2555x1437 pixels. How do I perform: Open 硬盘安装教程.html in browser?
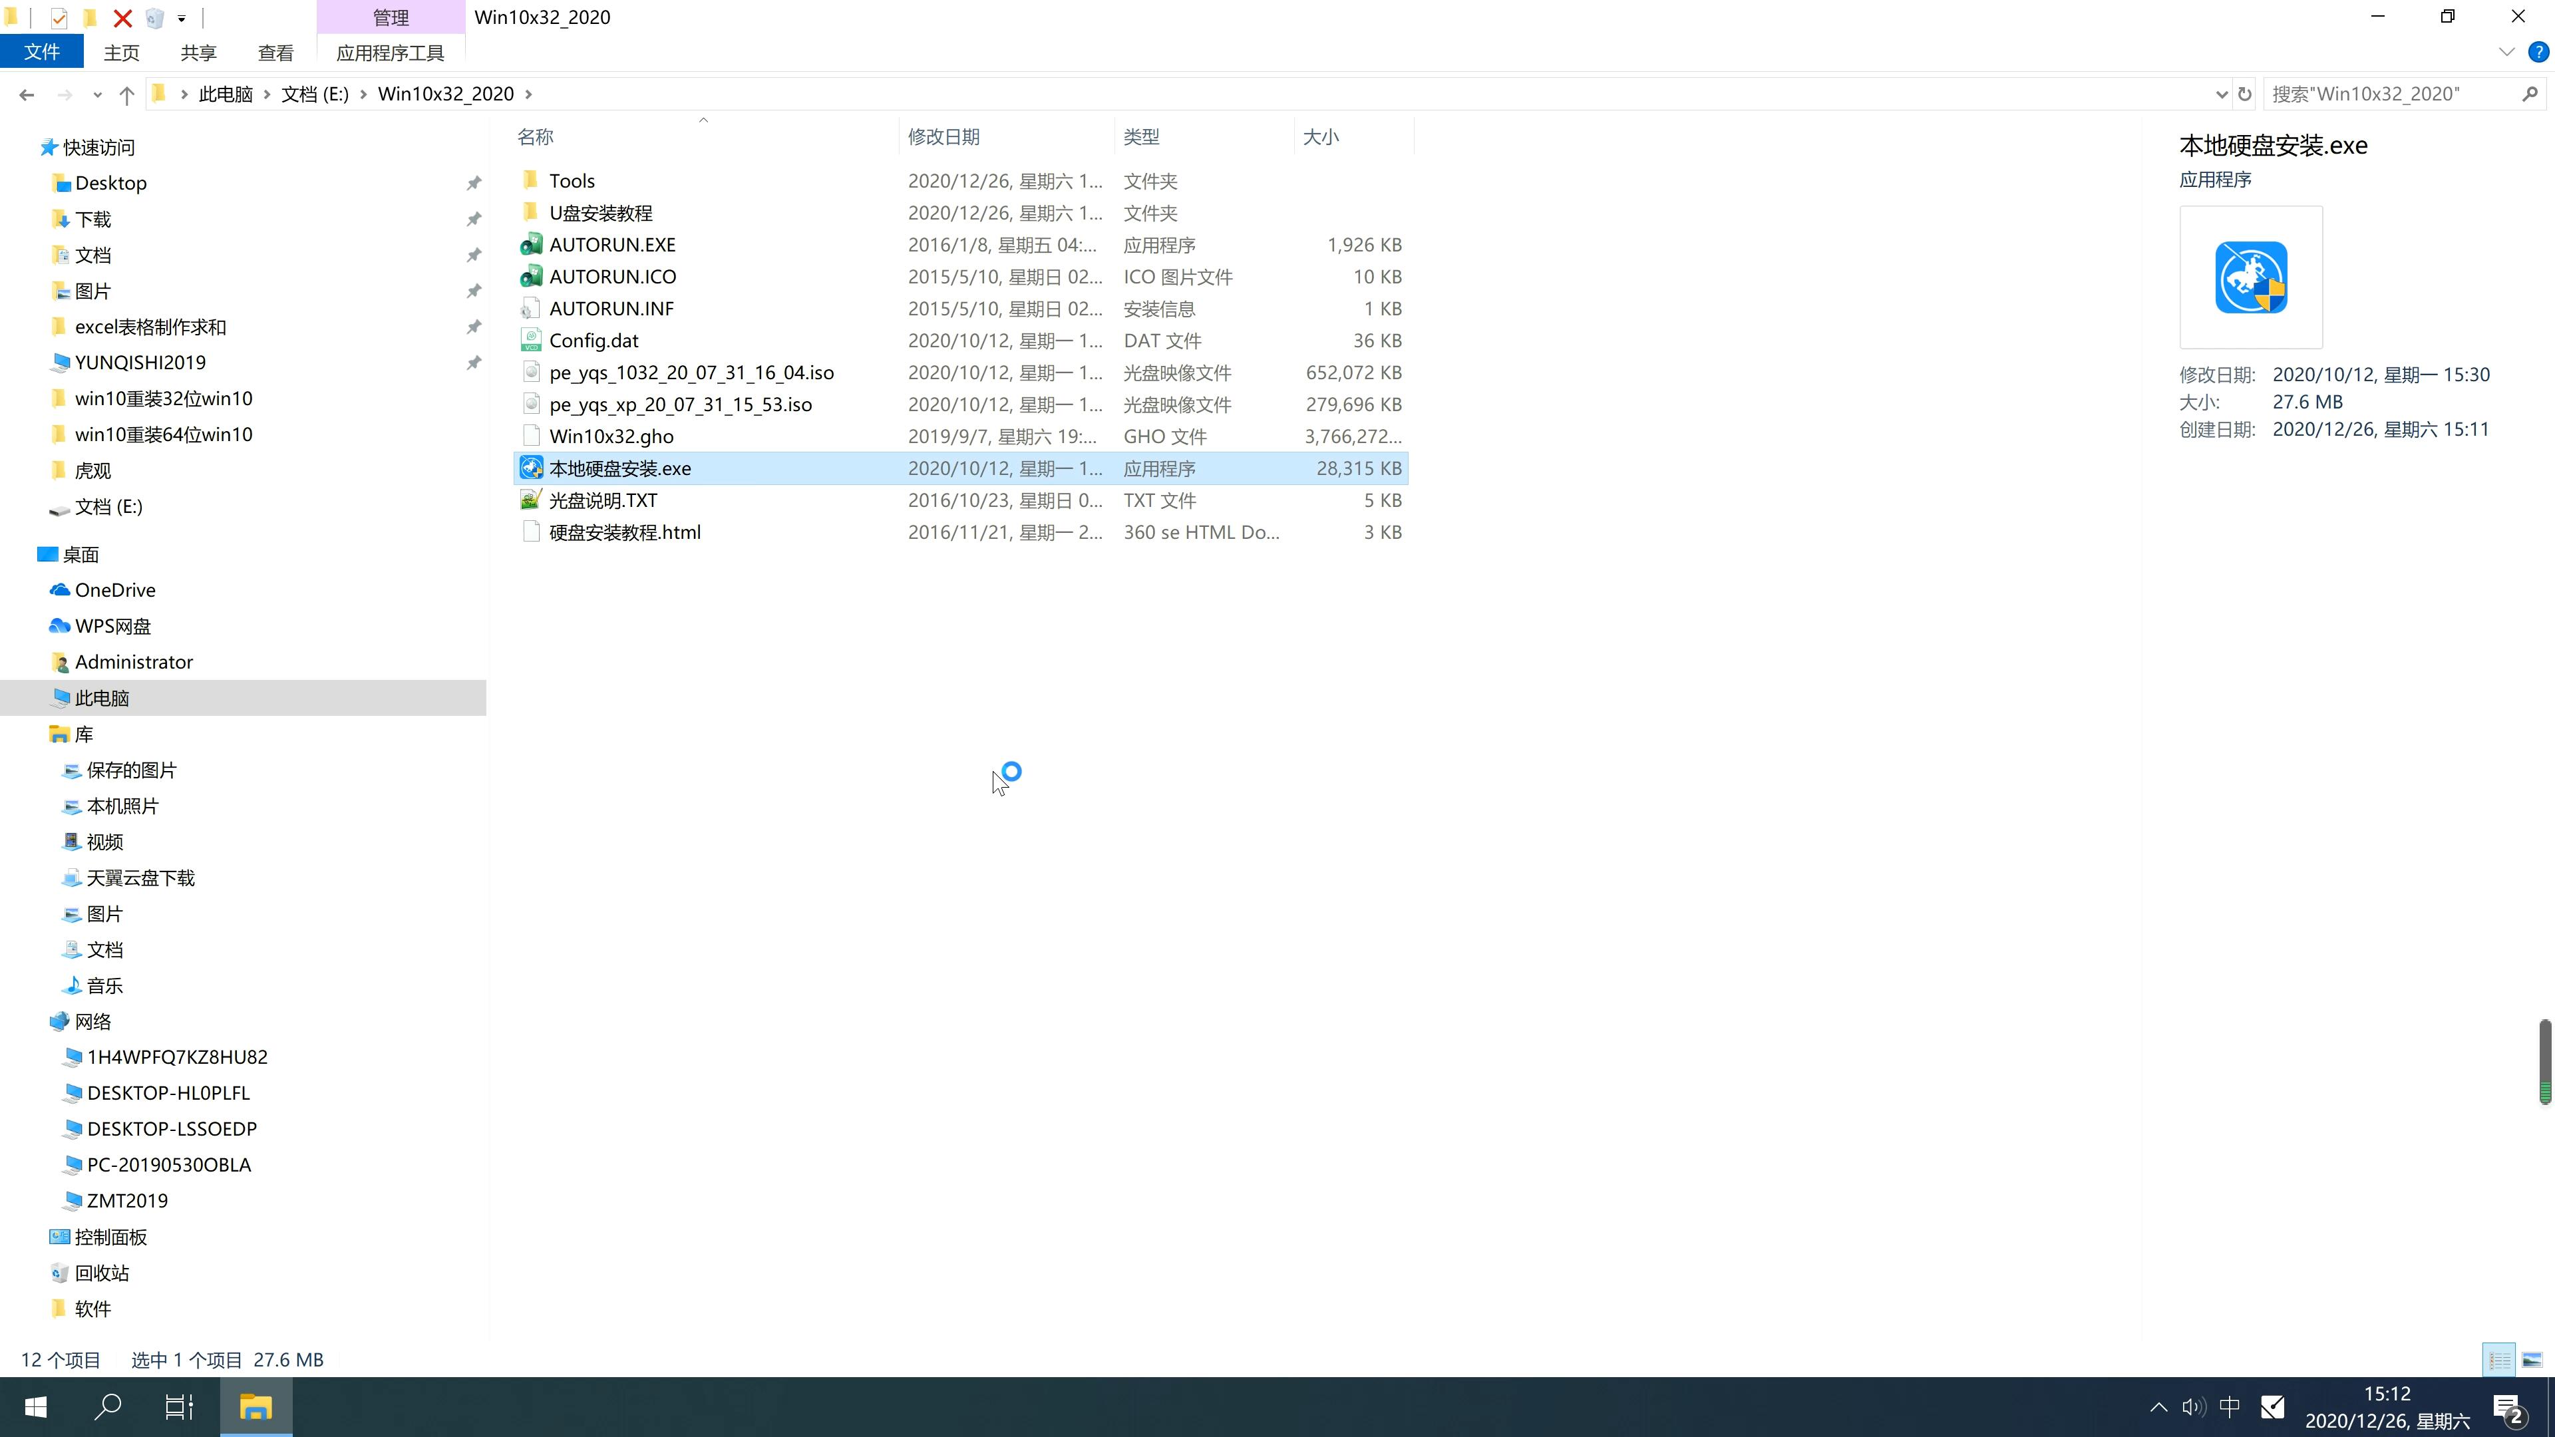pos(625,532)
